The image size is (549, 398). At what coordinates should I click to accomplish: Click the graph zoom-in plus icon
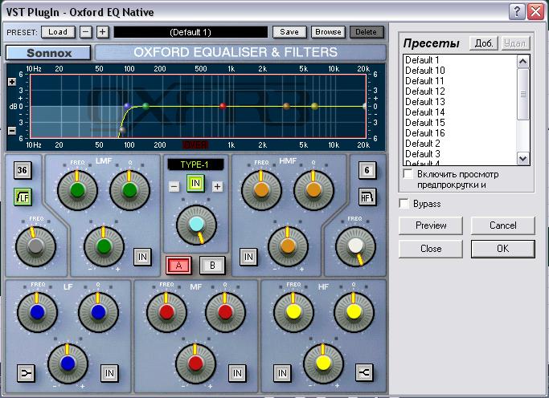(12, 82)
